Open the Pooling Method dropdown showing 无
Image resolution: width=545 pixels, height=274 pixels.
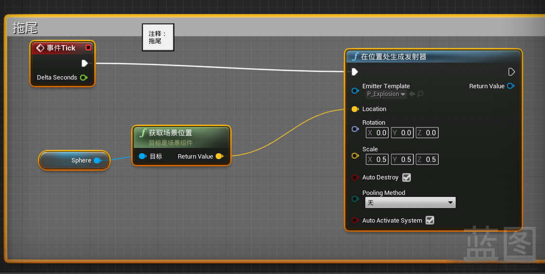pyautogui.click(x=410, y=203)
